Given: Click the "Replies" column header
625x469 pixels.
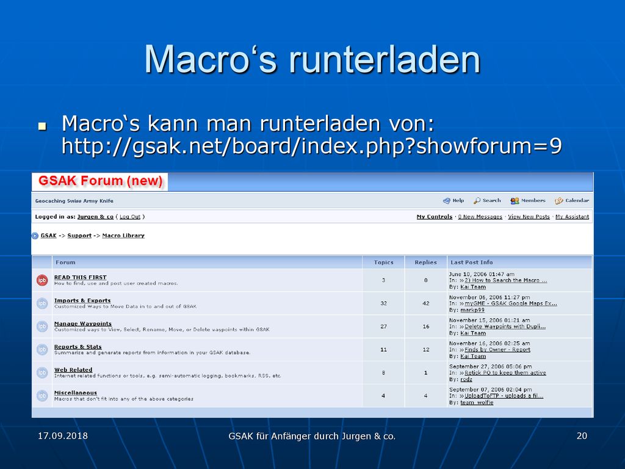Looking at the screenshot, I should tap(425, 263).
